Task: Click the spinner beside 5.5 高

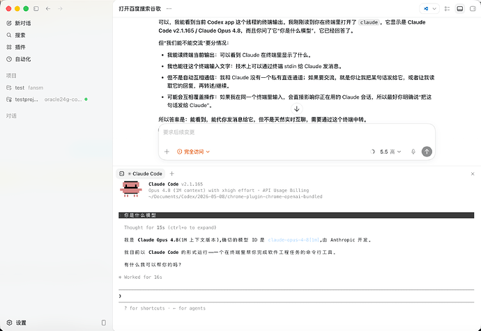Action: (372, 152)
